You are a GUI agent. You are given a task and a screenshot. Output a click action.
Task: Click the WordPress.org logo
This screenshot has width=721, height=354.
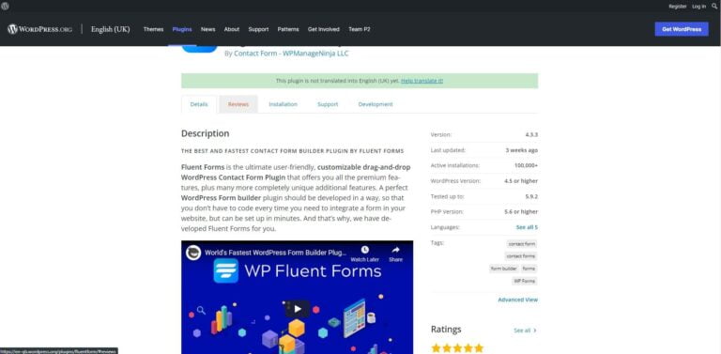40,29
